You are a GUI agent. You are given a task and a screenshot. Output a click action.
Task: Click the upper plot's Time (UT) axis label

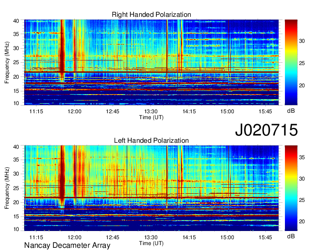pyautogui.click(x=151, y=117)
